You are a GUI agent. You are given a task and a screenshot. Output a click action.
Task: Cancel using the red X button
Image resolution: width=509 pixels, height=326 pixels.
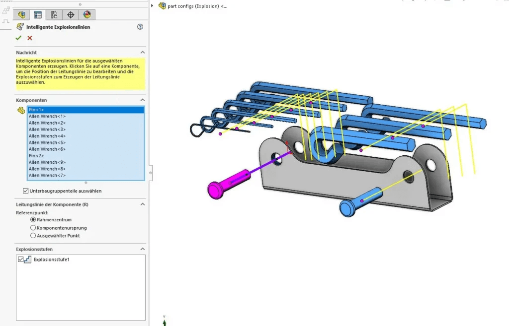tap(29, 38)
